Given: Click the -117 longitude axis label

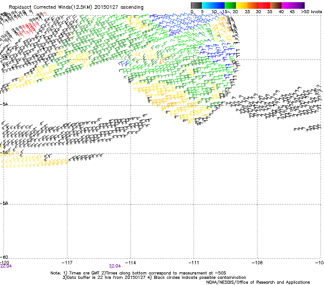Looking at the screenshot, I should pyautogui.click(x=67, y=263).
